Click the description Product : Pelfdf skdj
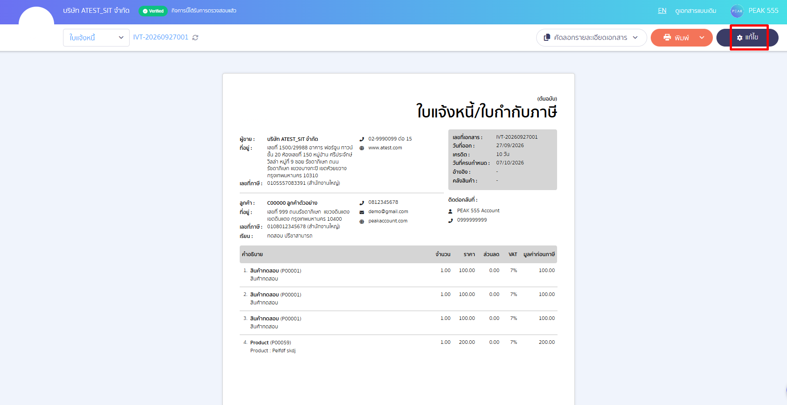The width and height of the screenshot is (787, 405). click(x=273, y=351)
